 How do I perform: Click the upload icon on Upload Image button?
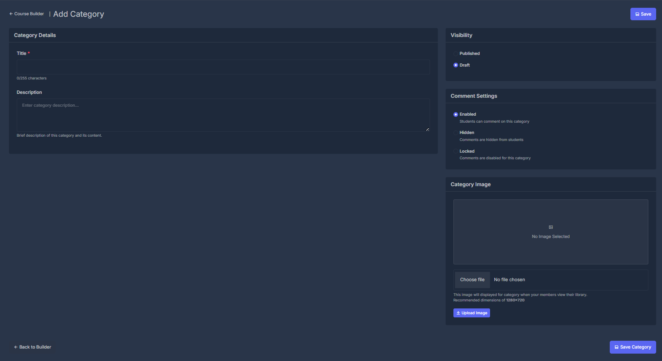click(458, 313)
